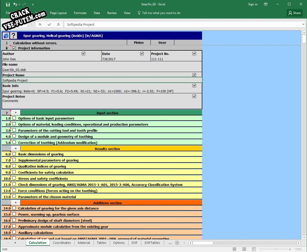
Task: Click the Internet Explorer web icon
Action: [6, 36]
